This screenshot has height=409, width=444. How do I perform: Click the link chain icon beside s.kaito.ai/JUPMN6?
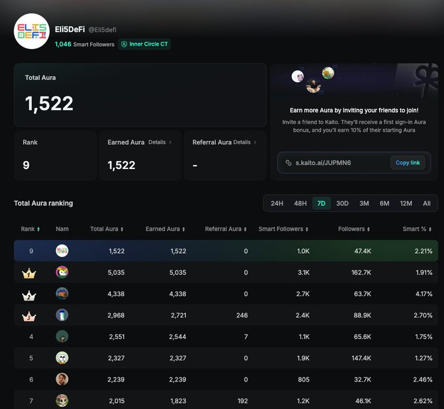(288, 162)
